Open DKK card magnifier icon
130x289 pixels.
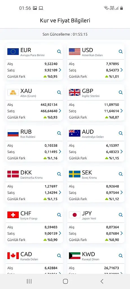pos(59,174)
